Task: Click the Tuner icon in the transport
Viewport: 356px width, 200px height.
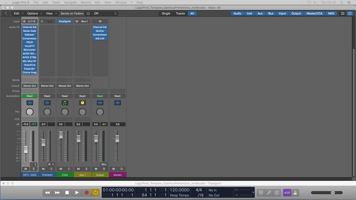Action: pos(269,192)
